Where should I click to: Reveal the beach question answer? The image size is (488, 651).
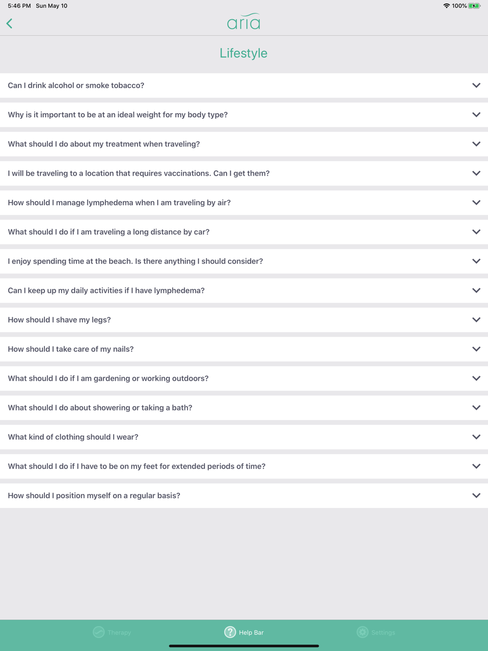pyautogui.click(x=244, y=261)
